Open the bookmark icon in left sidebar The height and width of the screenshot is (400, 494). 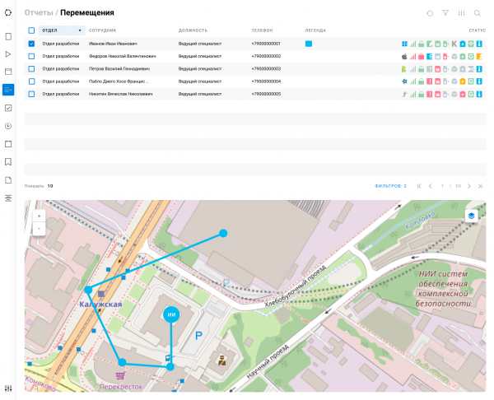8,161
